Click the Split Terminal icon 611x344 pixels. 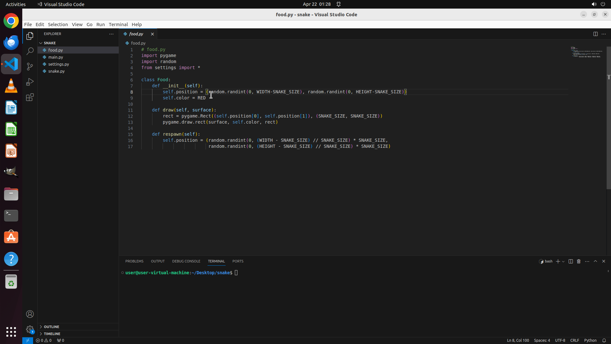571,261
